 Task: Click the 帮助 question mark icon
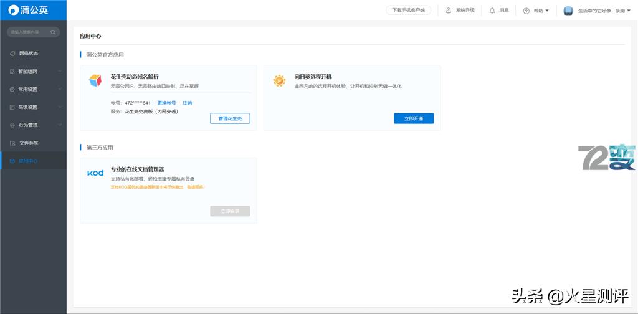point(526,11)
